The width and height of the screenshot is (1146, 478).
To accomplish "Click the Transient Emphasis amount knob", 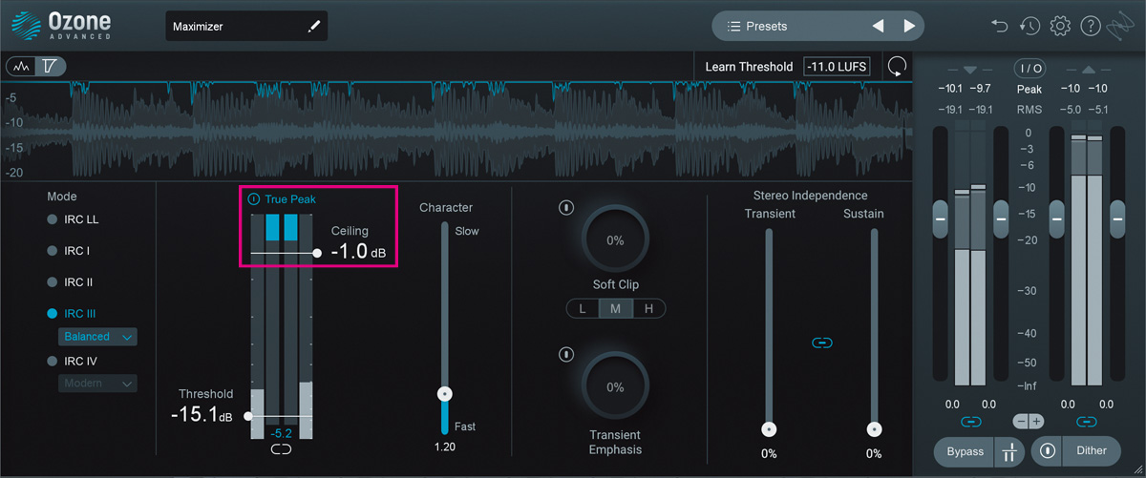I will pos(615,386).
